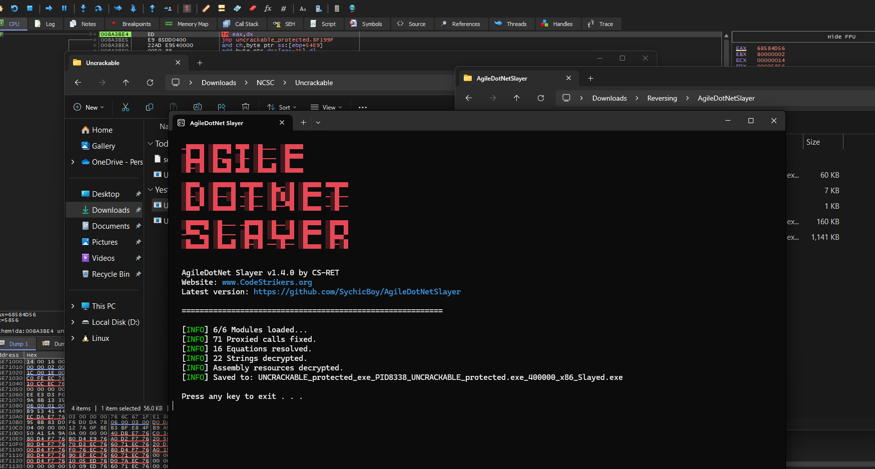Step into with the down-arrow icon
This screenshot has width=875, height=469.
coord(83,8)
